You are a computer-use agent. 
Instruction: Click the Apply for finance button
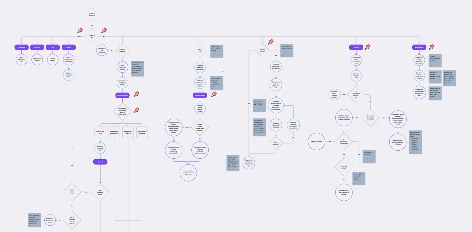pos(122,95)
